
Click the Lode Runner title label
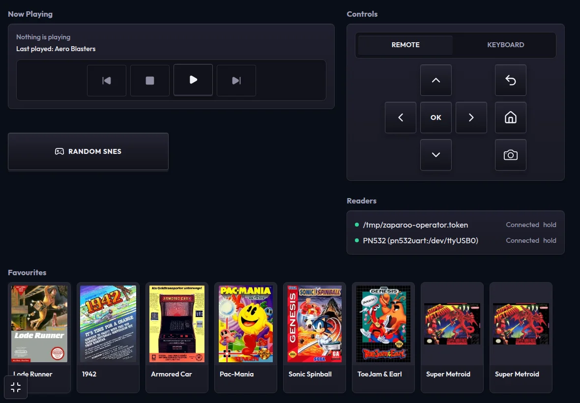pos(33,374)
